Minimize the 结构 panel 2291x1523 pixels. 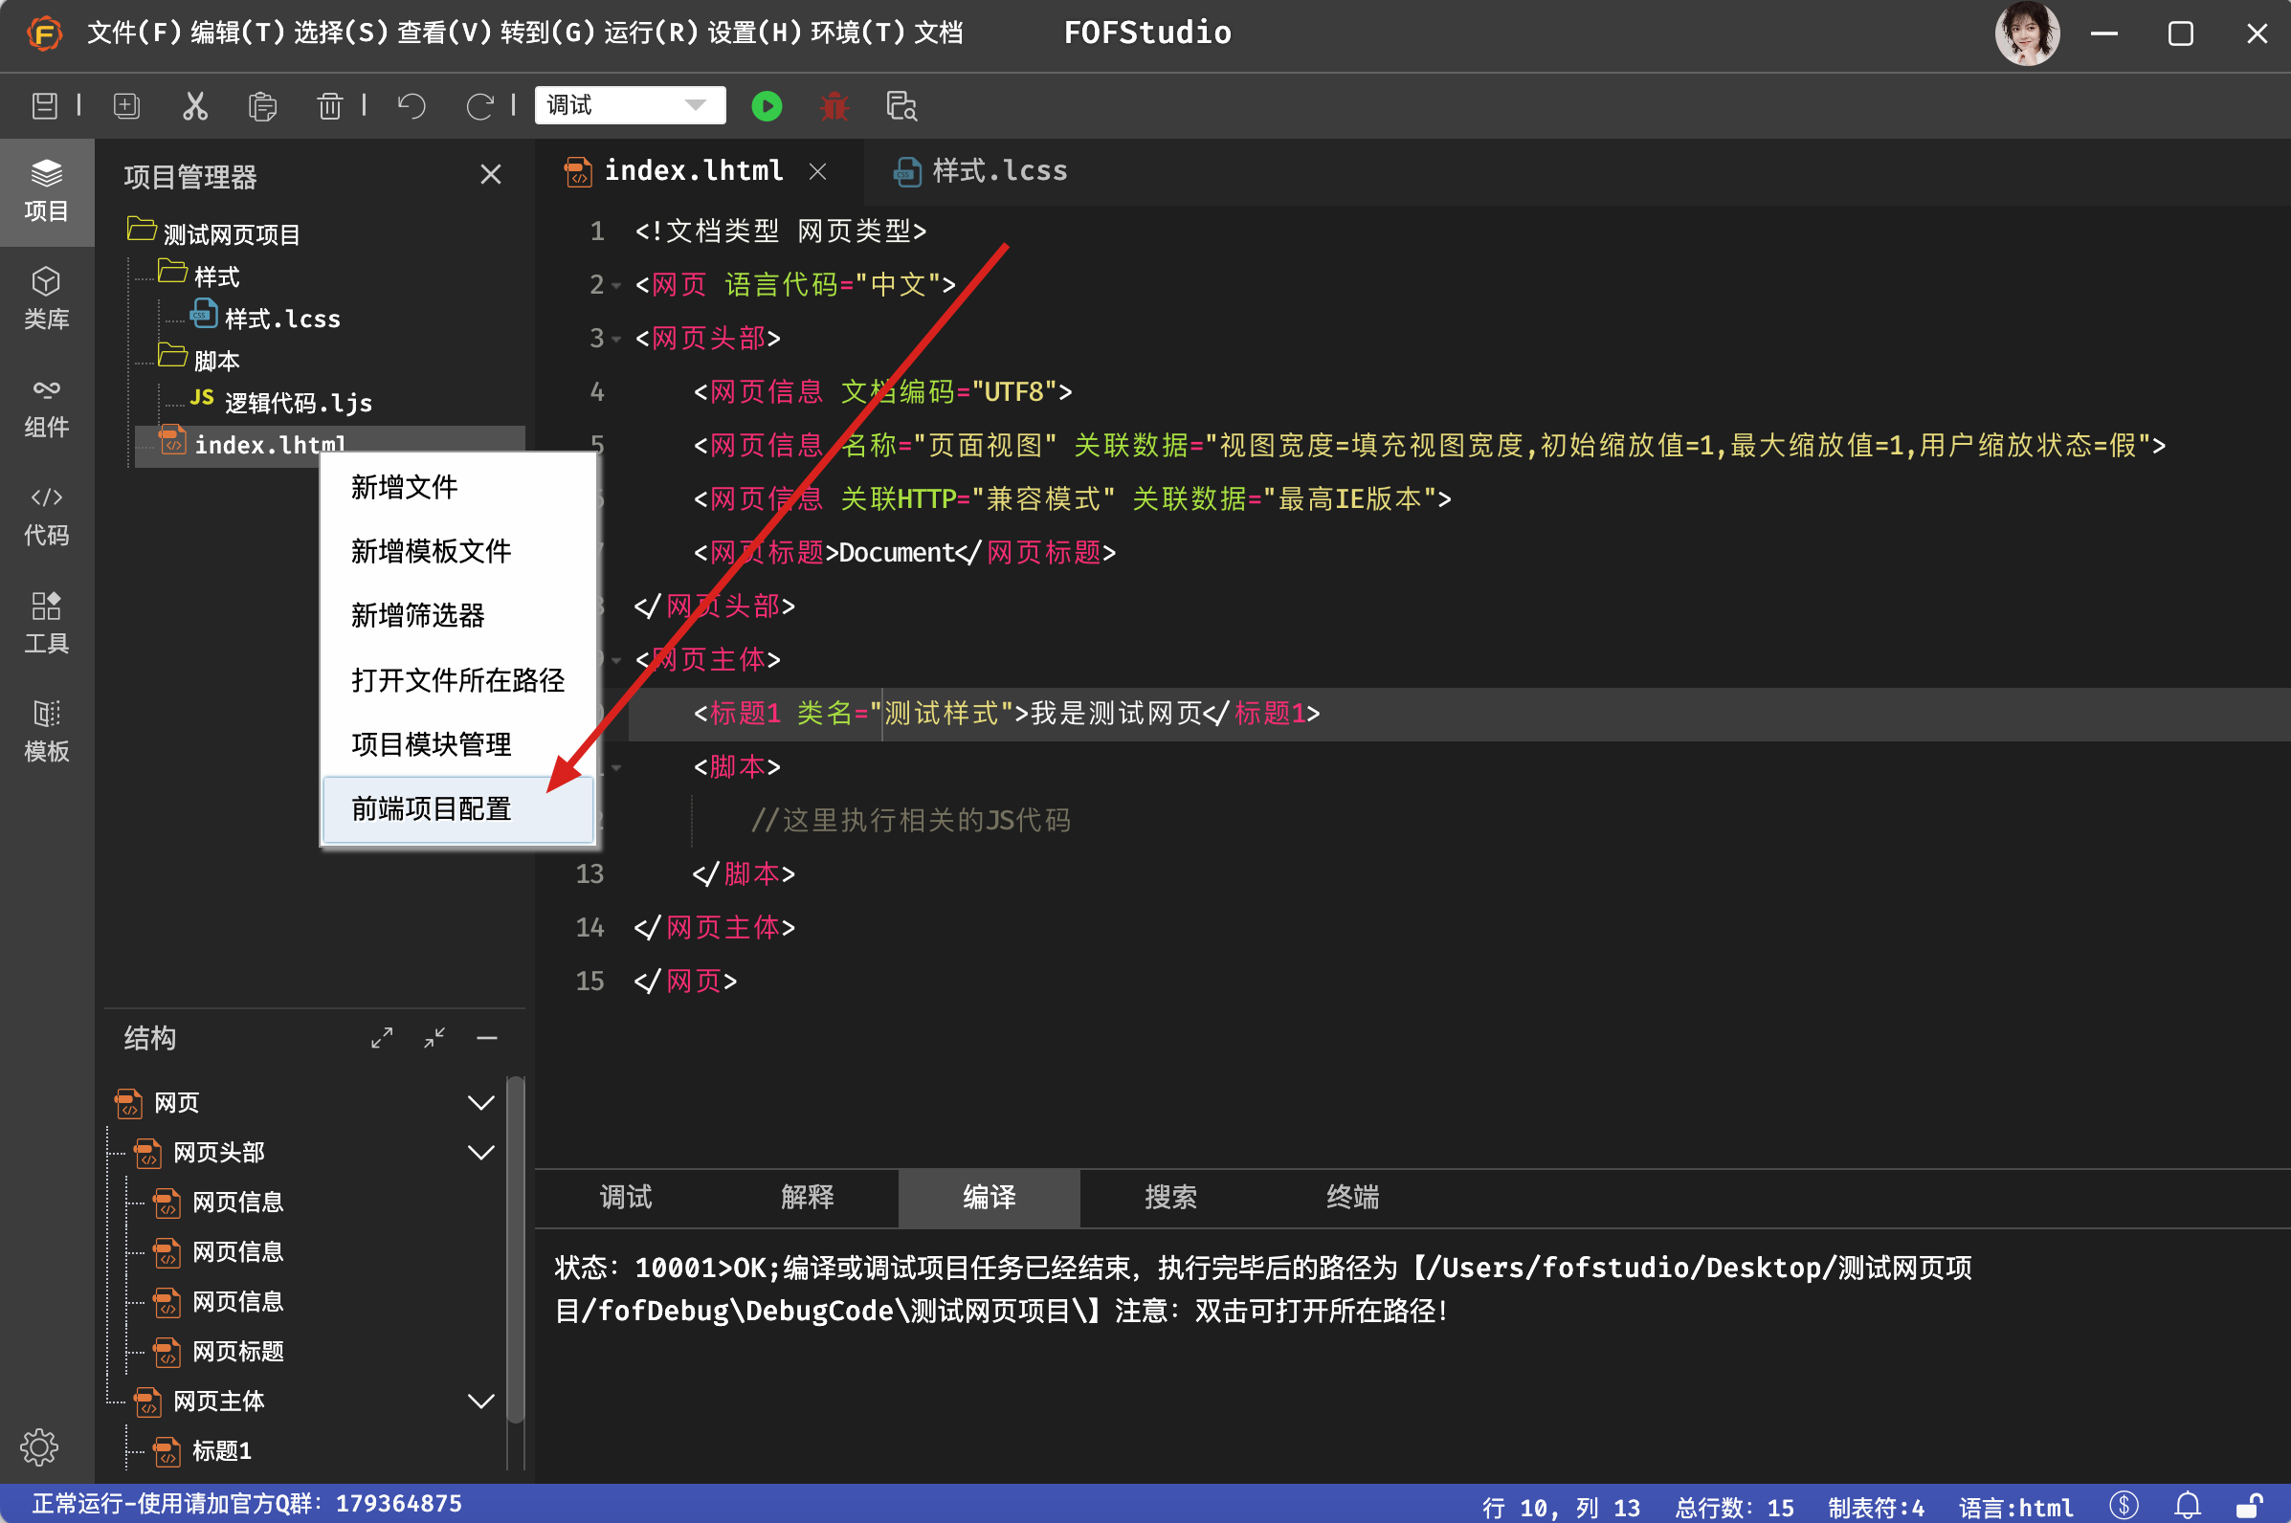487,1038
